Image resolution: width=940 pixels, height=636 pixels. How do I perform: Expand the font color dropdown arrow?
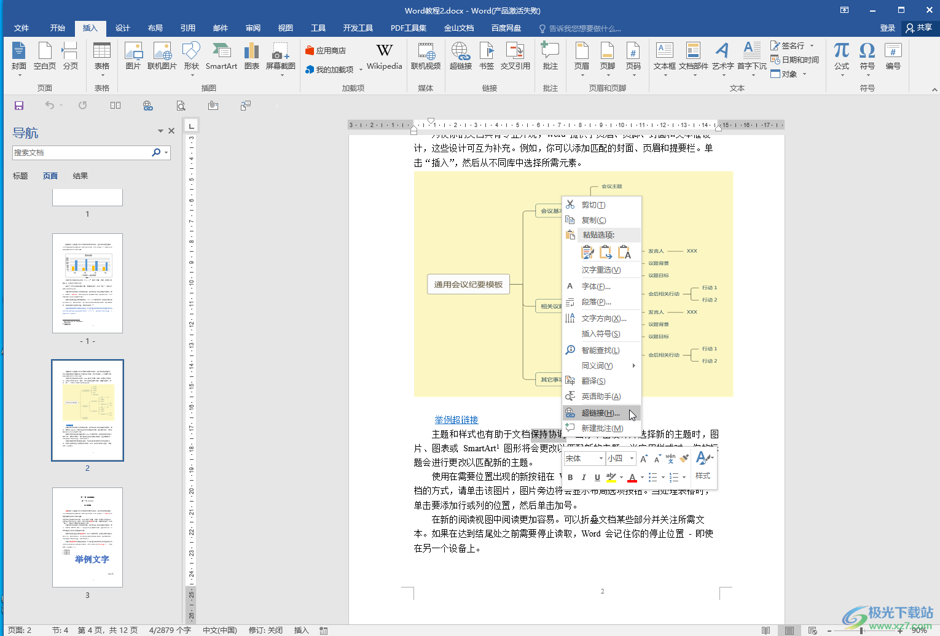point(642,477)
